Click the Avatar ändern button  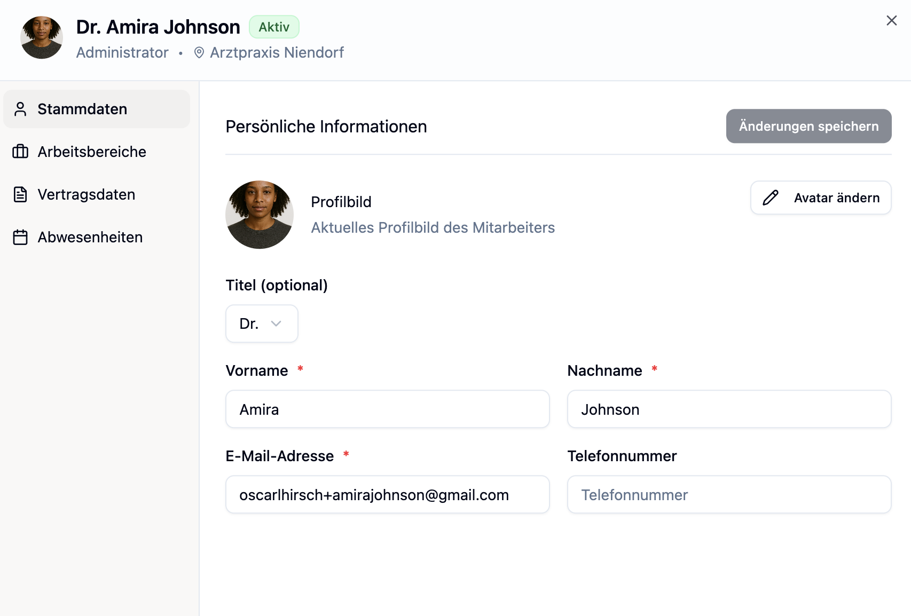(820, 198)
